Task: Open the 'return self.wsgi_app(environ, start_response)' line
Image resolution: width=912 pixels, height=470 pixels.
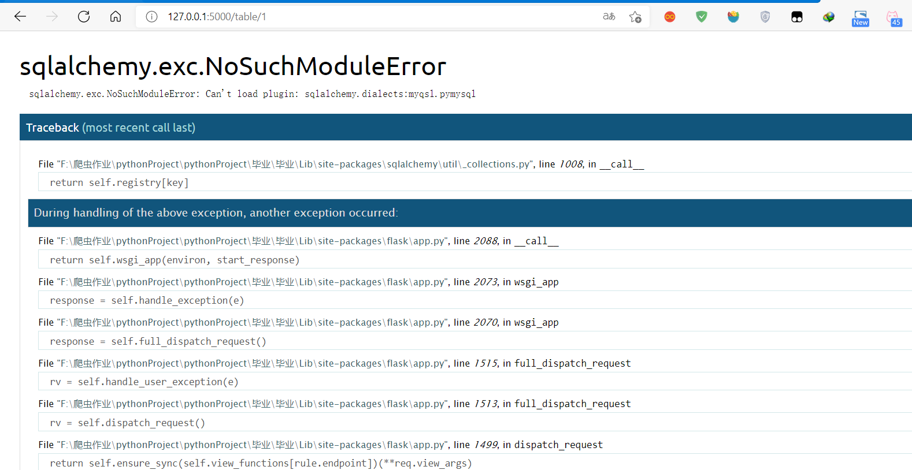Action: pos(475,260)
